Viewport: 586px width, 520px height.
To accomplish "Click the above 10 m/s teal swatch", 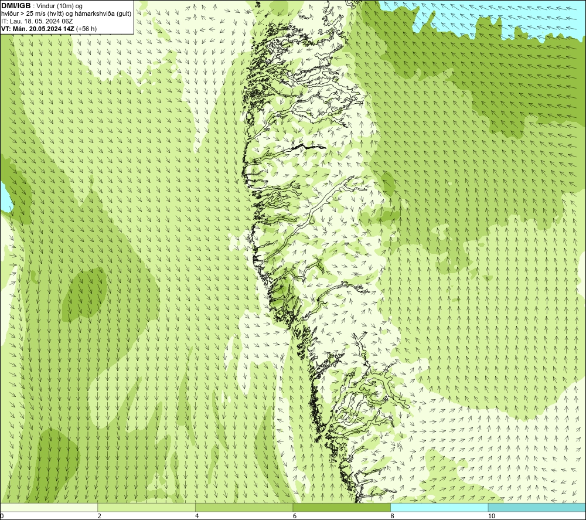I will coord(537,507).
